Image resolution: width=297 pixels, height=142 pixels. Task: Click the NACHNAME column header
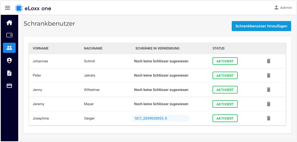coord(93,48)
